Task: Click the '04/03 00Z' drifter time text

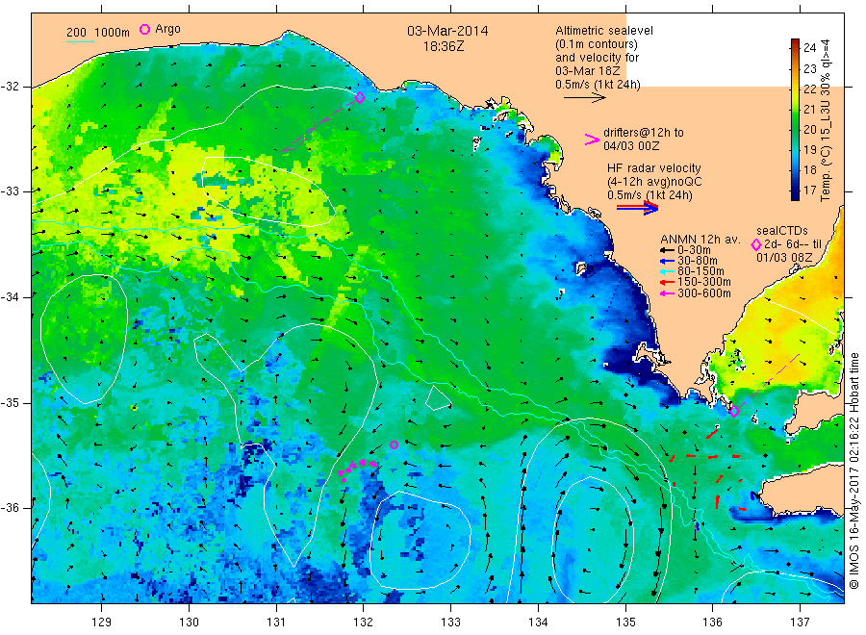Action: click(631, 146)
